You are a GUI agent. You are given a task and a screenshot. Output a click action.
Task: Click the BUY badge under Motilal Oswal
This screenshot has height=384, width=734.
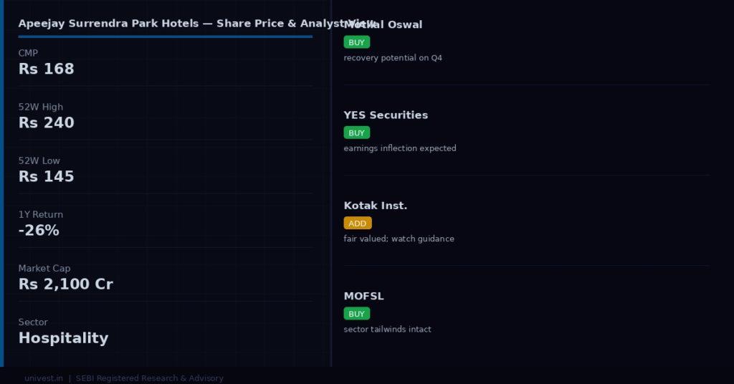click(x=357, y=42)
